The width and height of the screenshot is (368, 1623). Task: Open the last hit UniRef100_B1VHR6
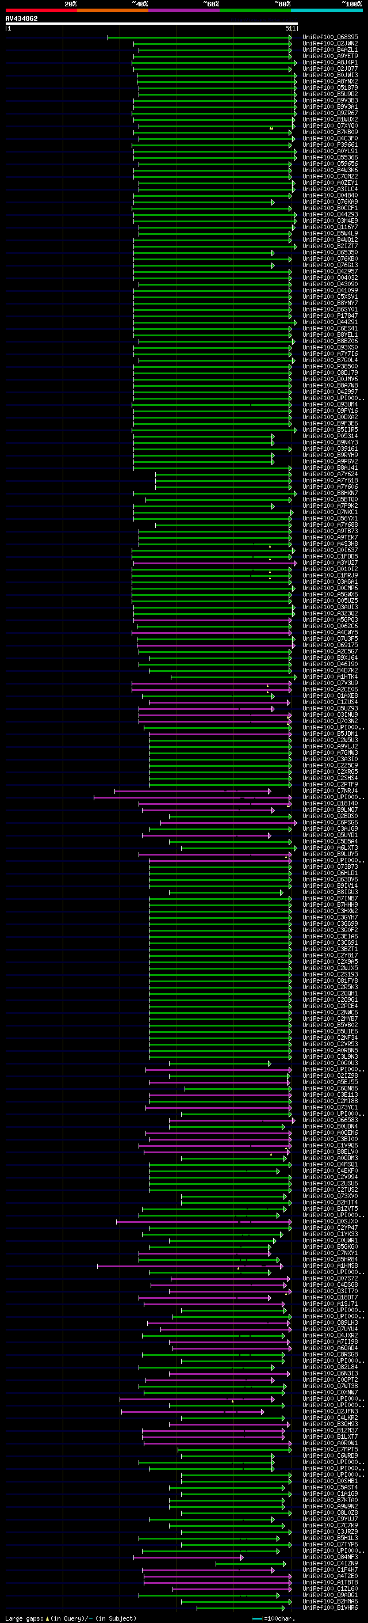pyautogui.click(x=330, y=1607)
